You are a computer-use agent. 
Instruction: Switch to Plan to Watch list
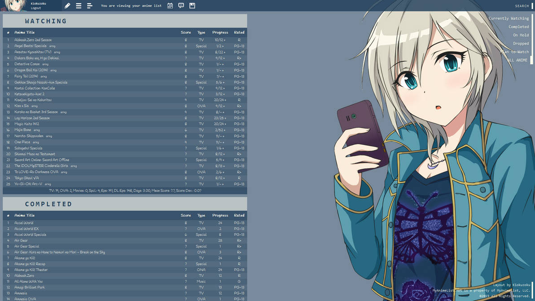click(514, 52)
